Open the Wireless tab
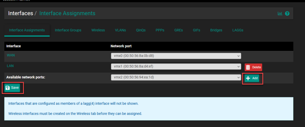The height and width of the screenshot is (127, 305). pyautogui.click(x=98, y=30)
